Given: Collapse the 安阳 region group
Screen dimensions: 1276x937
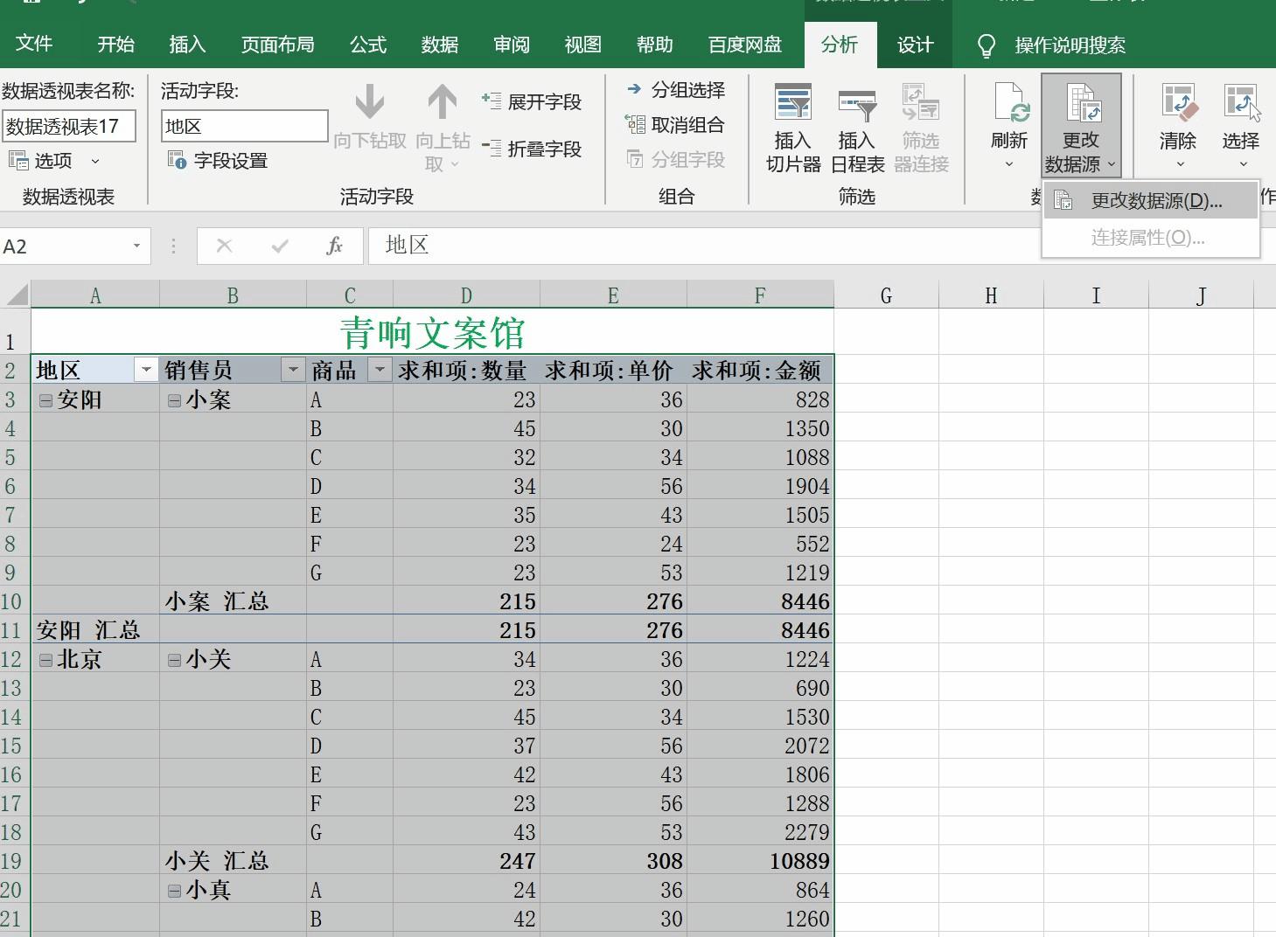Looking at the screenshot, I should click(45, 399).
